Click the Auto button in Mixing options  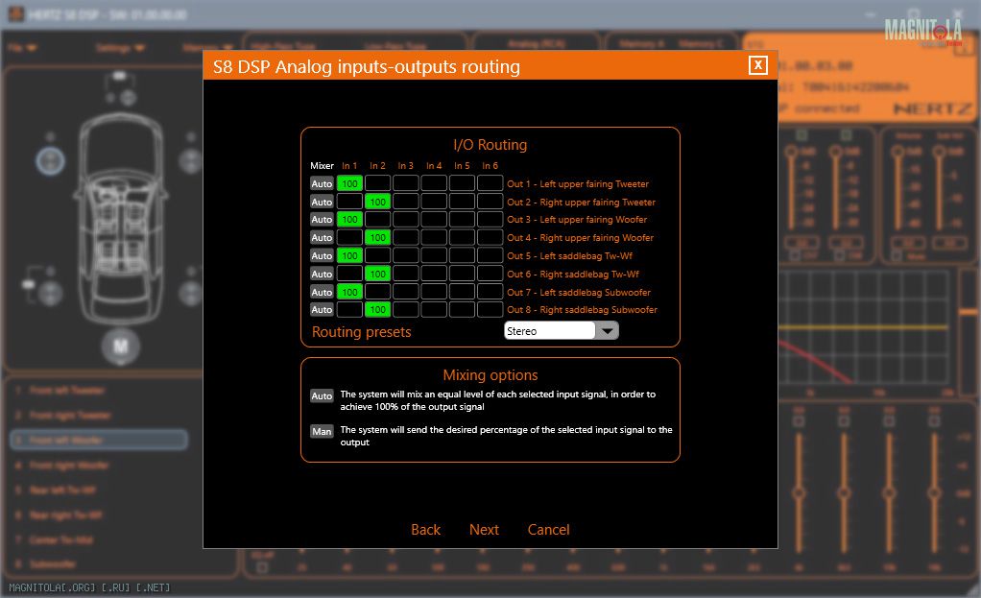pyautogui.click(x=322, y=396)
